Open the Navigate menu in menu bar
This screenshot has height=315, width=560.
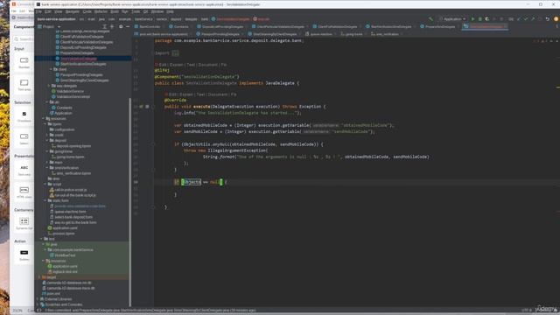click(x=72, y=11)
